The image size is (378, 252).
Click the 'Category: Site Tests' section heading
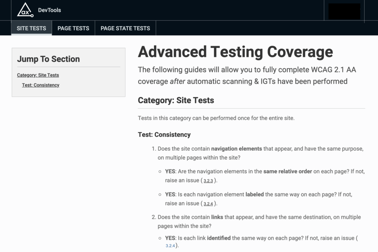pyautogui.click(x=175, y=100)
